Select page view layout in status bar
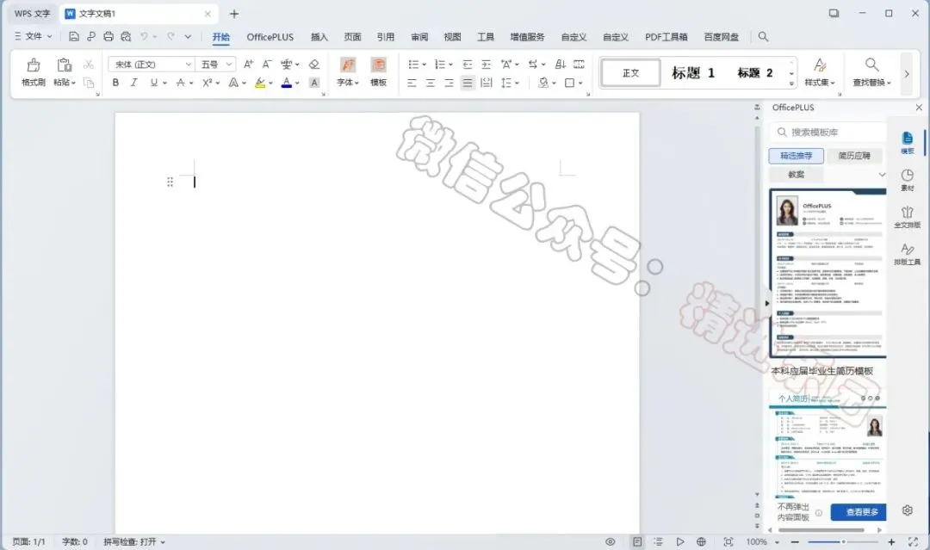The width and height of the screenshot is (930, 550). 637,541
